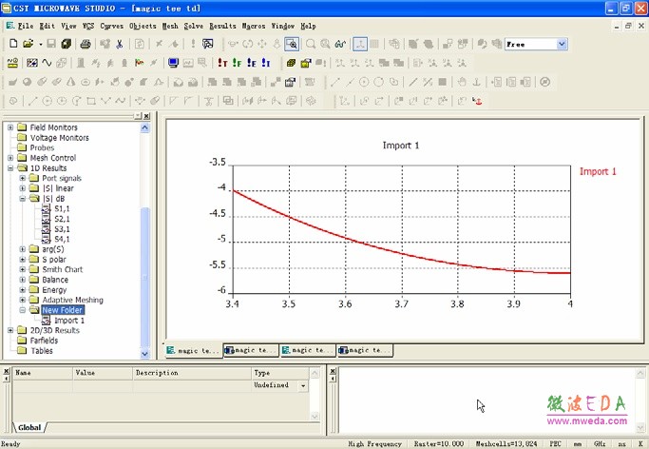649x449 pixels.
Task: Expand the Adaptive Meshing folder
Action: pos(23,300)
